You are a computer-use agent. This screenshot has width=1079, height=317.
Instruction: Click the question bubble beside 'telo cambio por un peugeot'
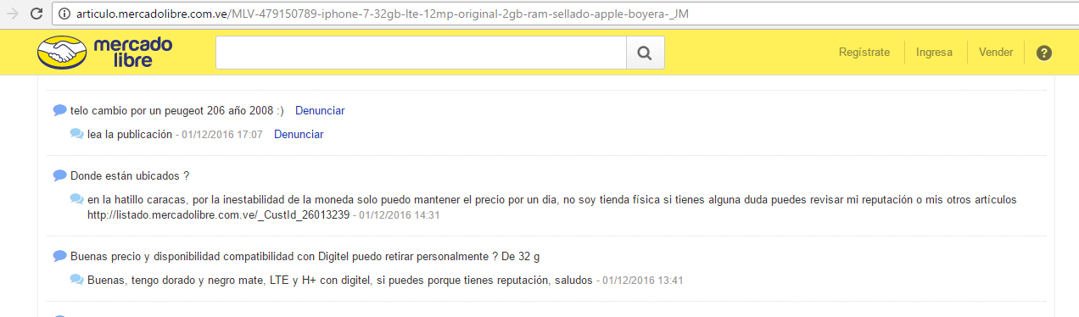tap(59, 110)
